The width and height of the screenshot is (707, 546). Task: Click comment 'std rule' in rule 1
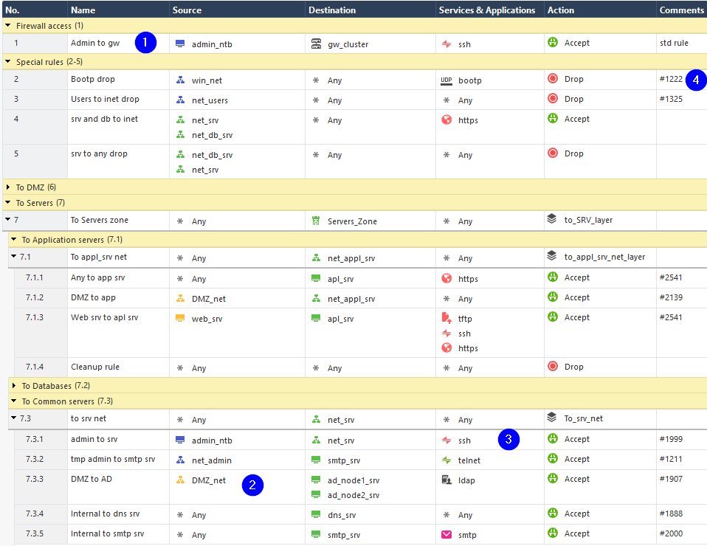(674, 43)
